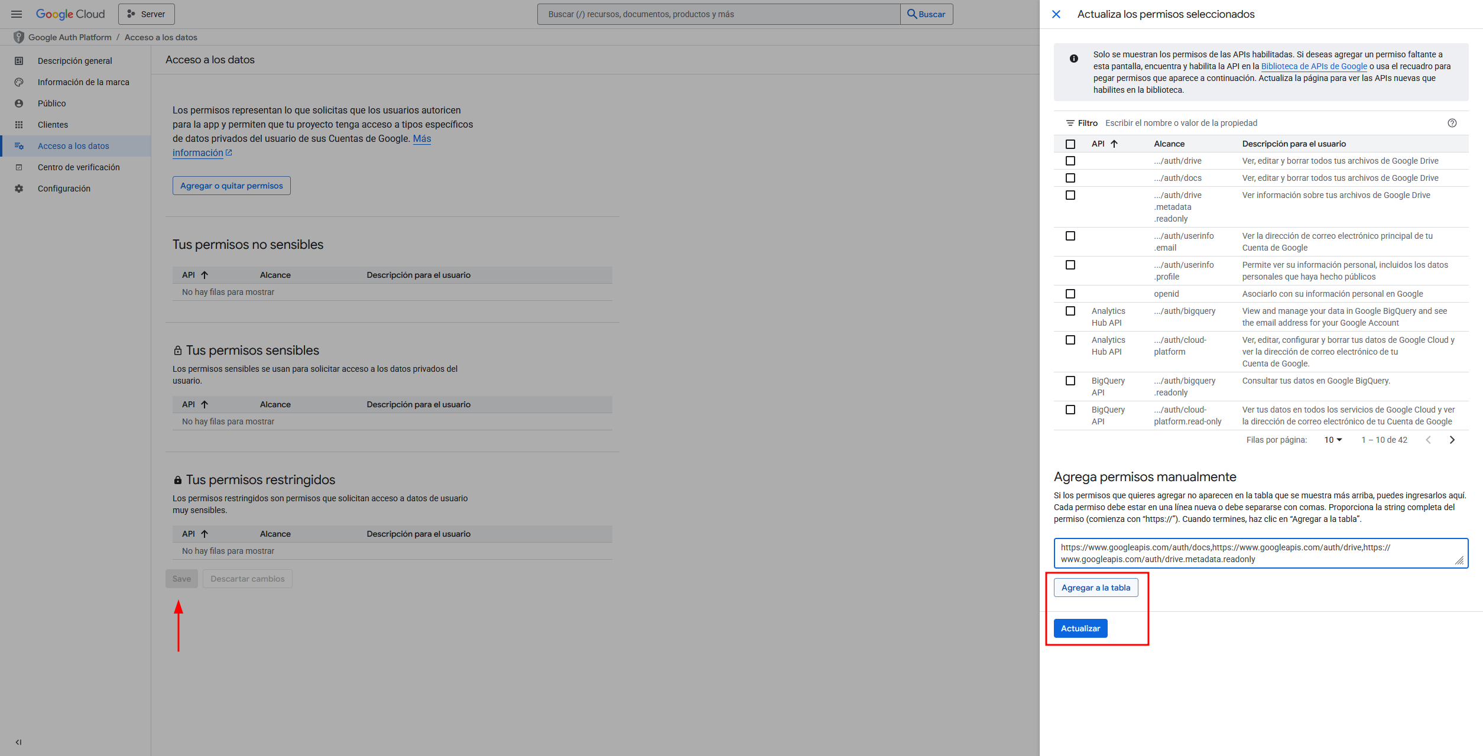This screenshot has height=756, width=1483.
Task: Click the Google Cloud logo
Action: [x=70, y=14]
